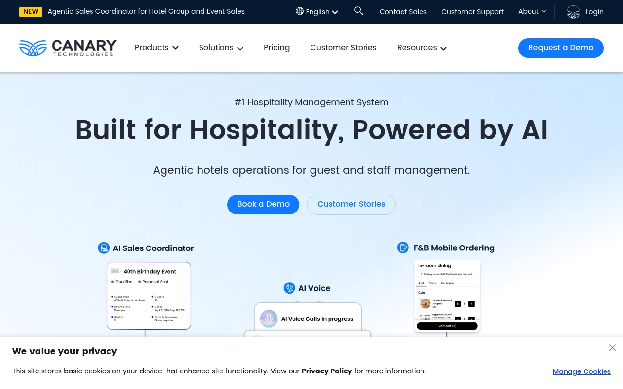
Task: Open Customer Stories in main navigation
Action: (343, 47)
